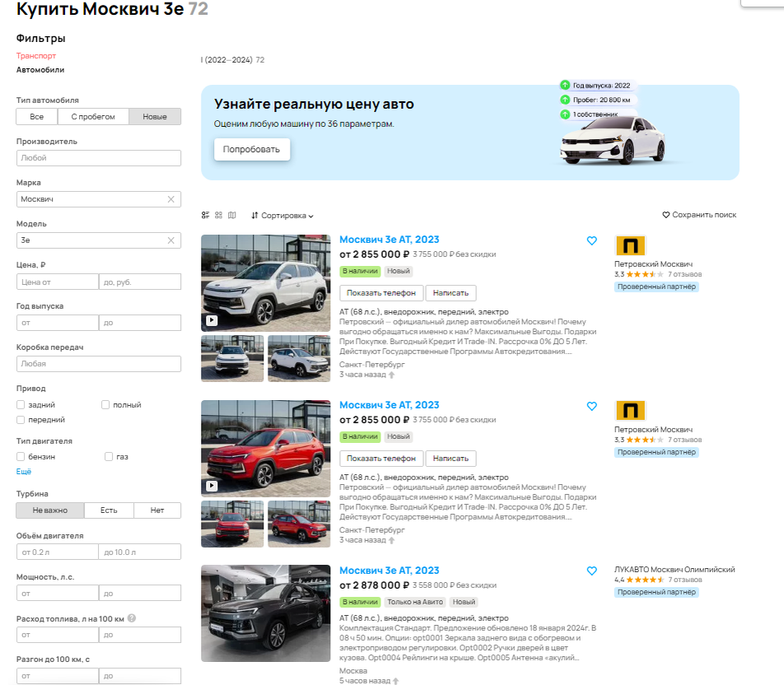The image size is (784, 685).
Task: Open Транспорт category link
Action: click(36, 55)
